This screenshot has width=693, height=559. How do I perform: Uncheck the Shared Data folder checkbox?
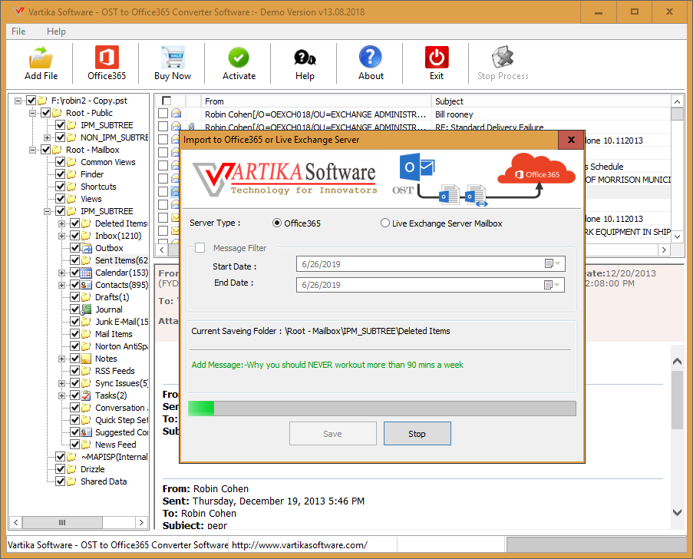pyautogui.click(x=61, y=481)
